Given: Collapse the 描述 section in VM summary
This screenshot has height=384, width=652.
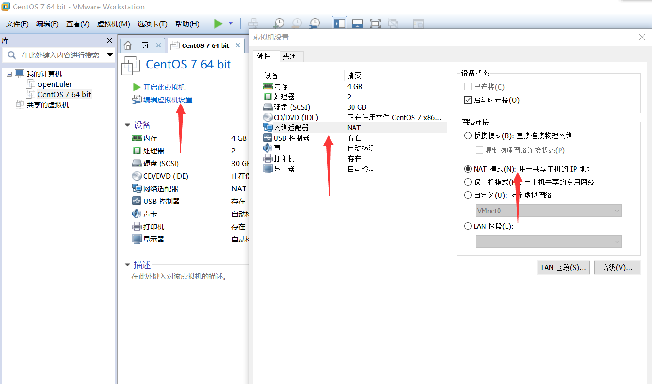Looking at the screenshot, I should (x=127, y=265).
